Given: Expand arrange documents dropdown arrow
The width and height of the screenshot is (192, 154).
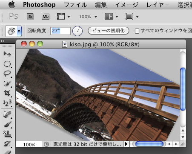Looking at the screenshot, I should [x=117, y=17].
